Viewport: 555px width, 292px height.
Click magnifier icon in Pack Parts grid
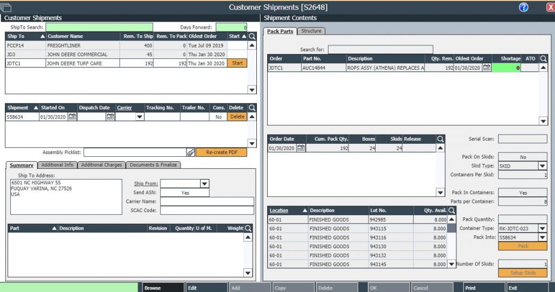pyautogui.click(x=544, y=58)
